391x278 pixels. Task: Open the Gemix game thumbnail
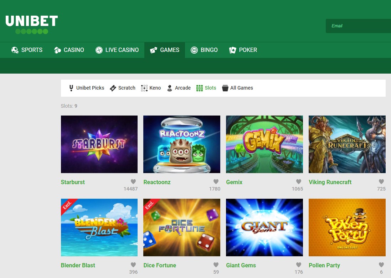[264, 144]
